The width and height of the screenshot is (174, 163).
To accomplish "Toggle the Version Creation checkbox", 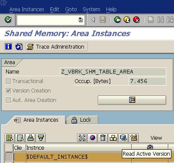I will [x=8, y=91].
